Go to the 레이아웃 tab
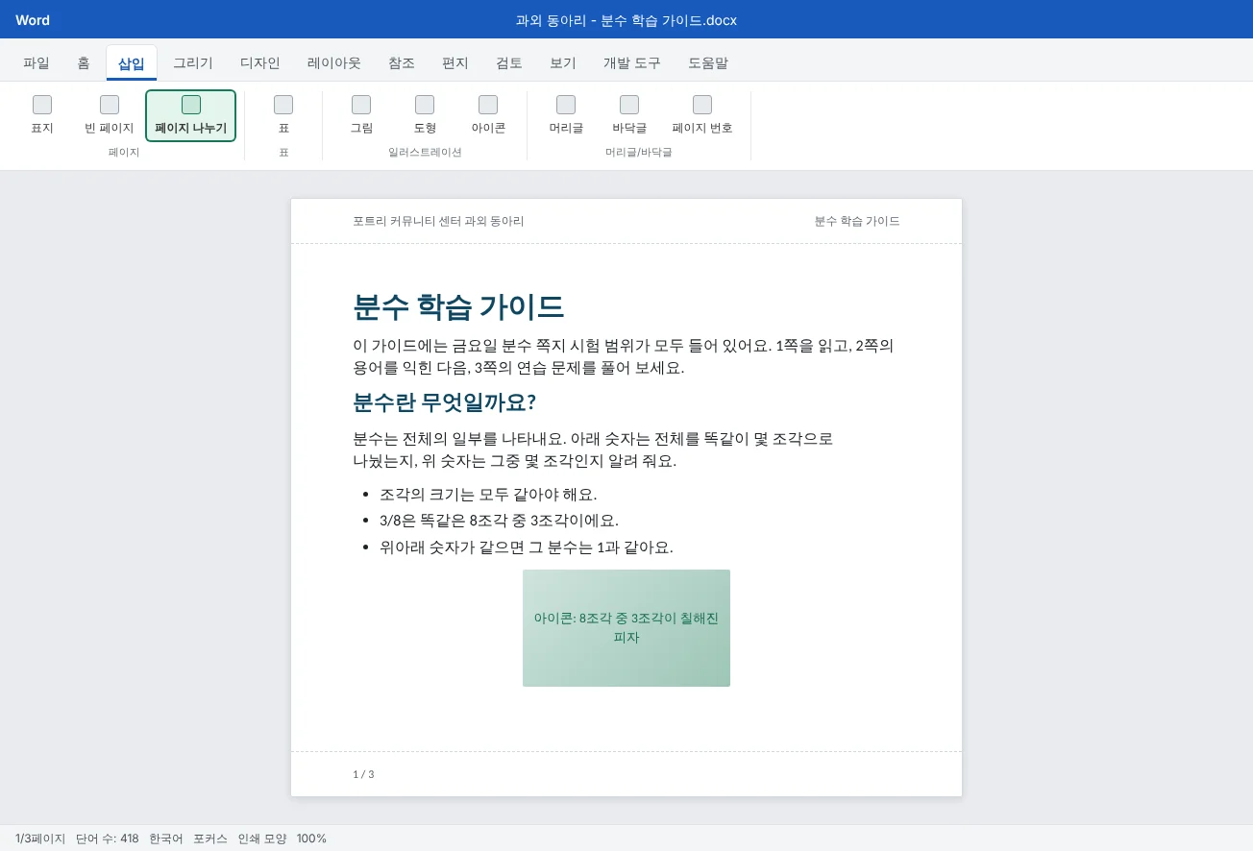The height and width of the screenshot is (851, 1253). click(x=334, y=63)
